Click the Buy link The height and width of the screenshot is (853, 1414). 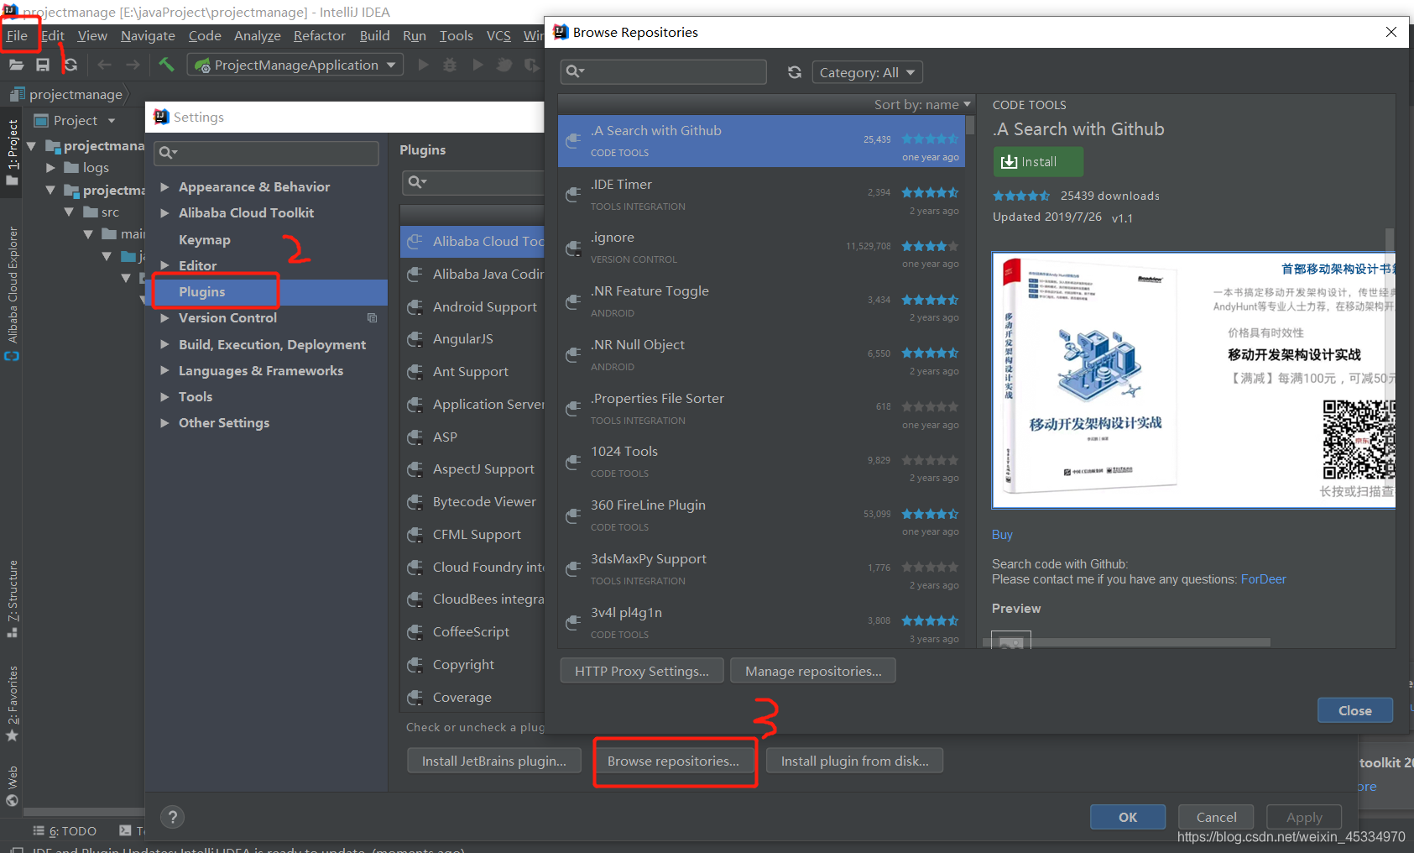point(1002,535)
